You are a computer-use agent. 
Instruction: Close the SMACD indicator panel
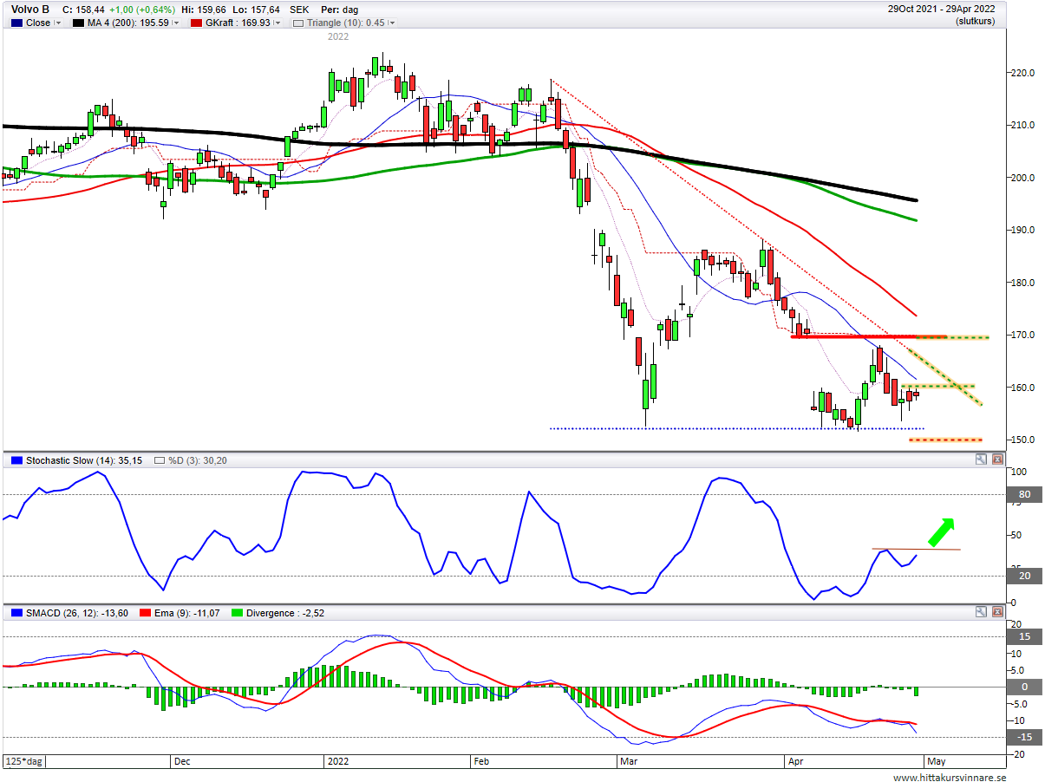pyautogui.click(x=997, y=613)
